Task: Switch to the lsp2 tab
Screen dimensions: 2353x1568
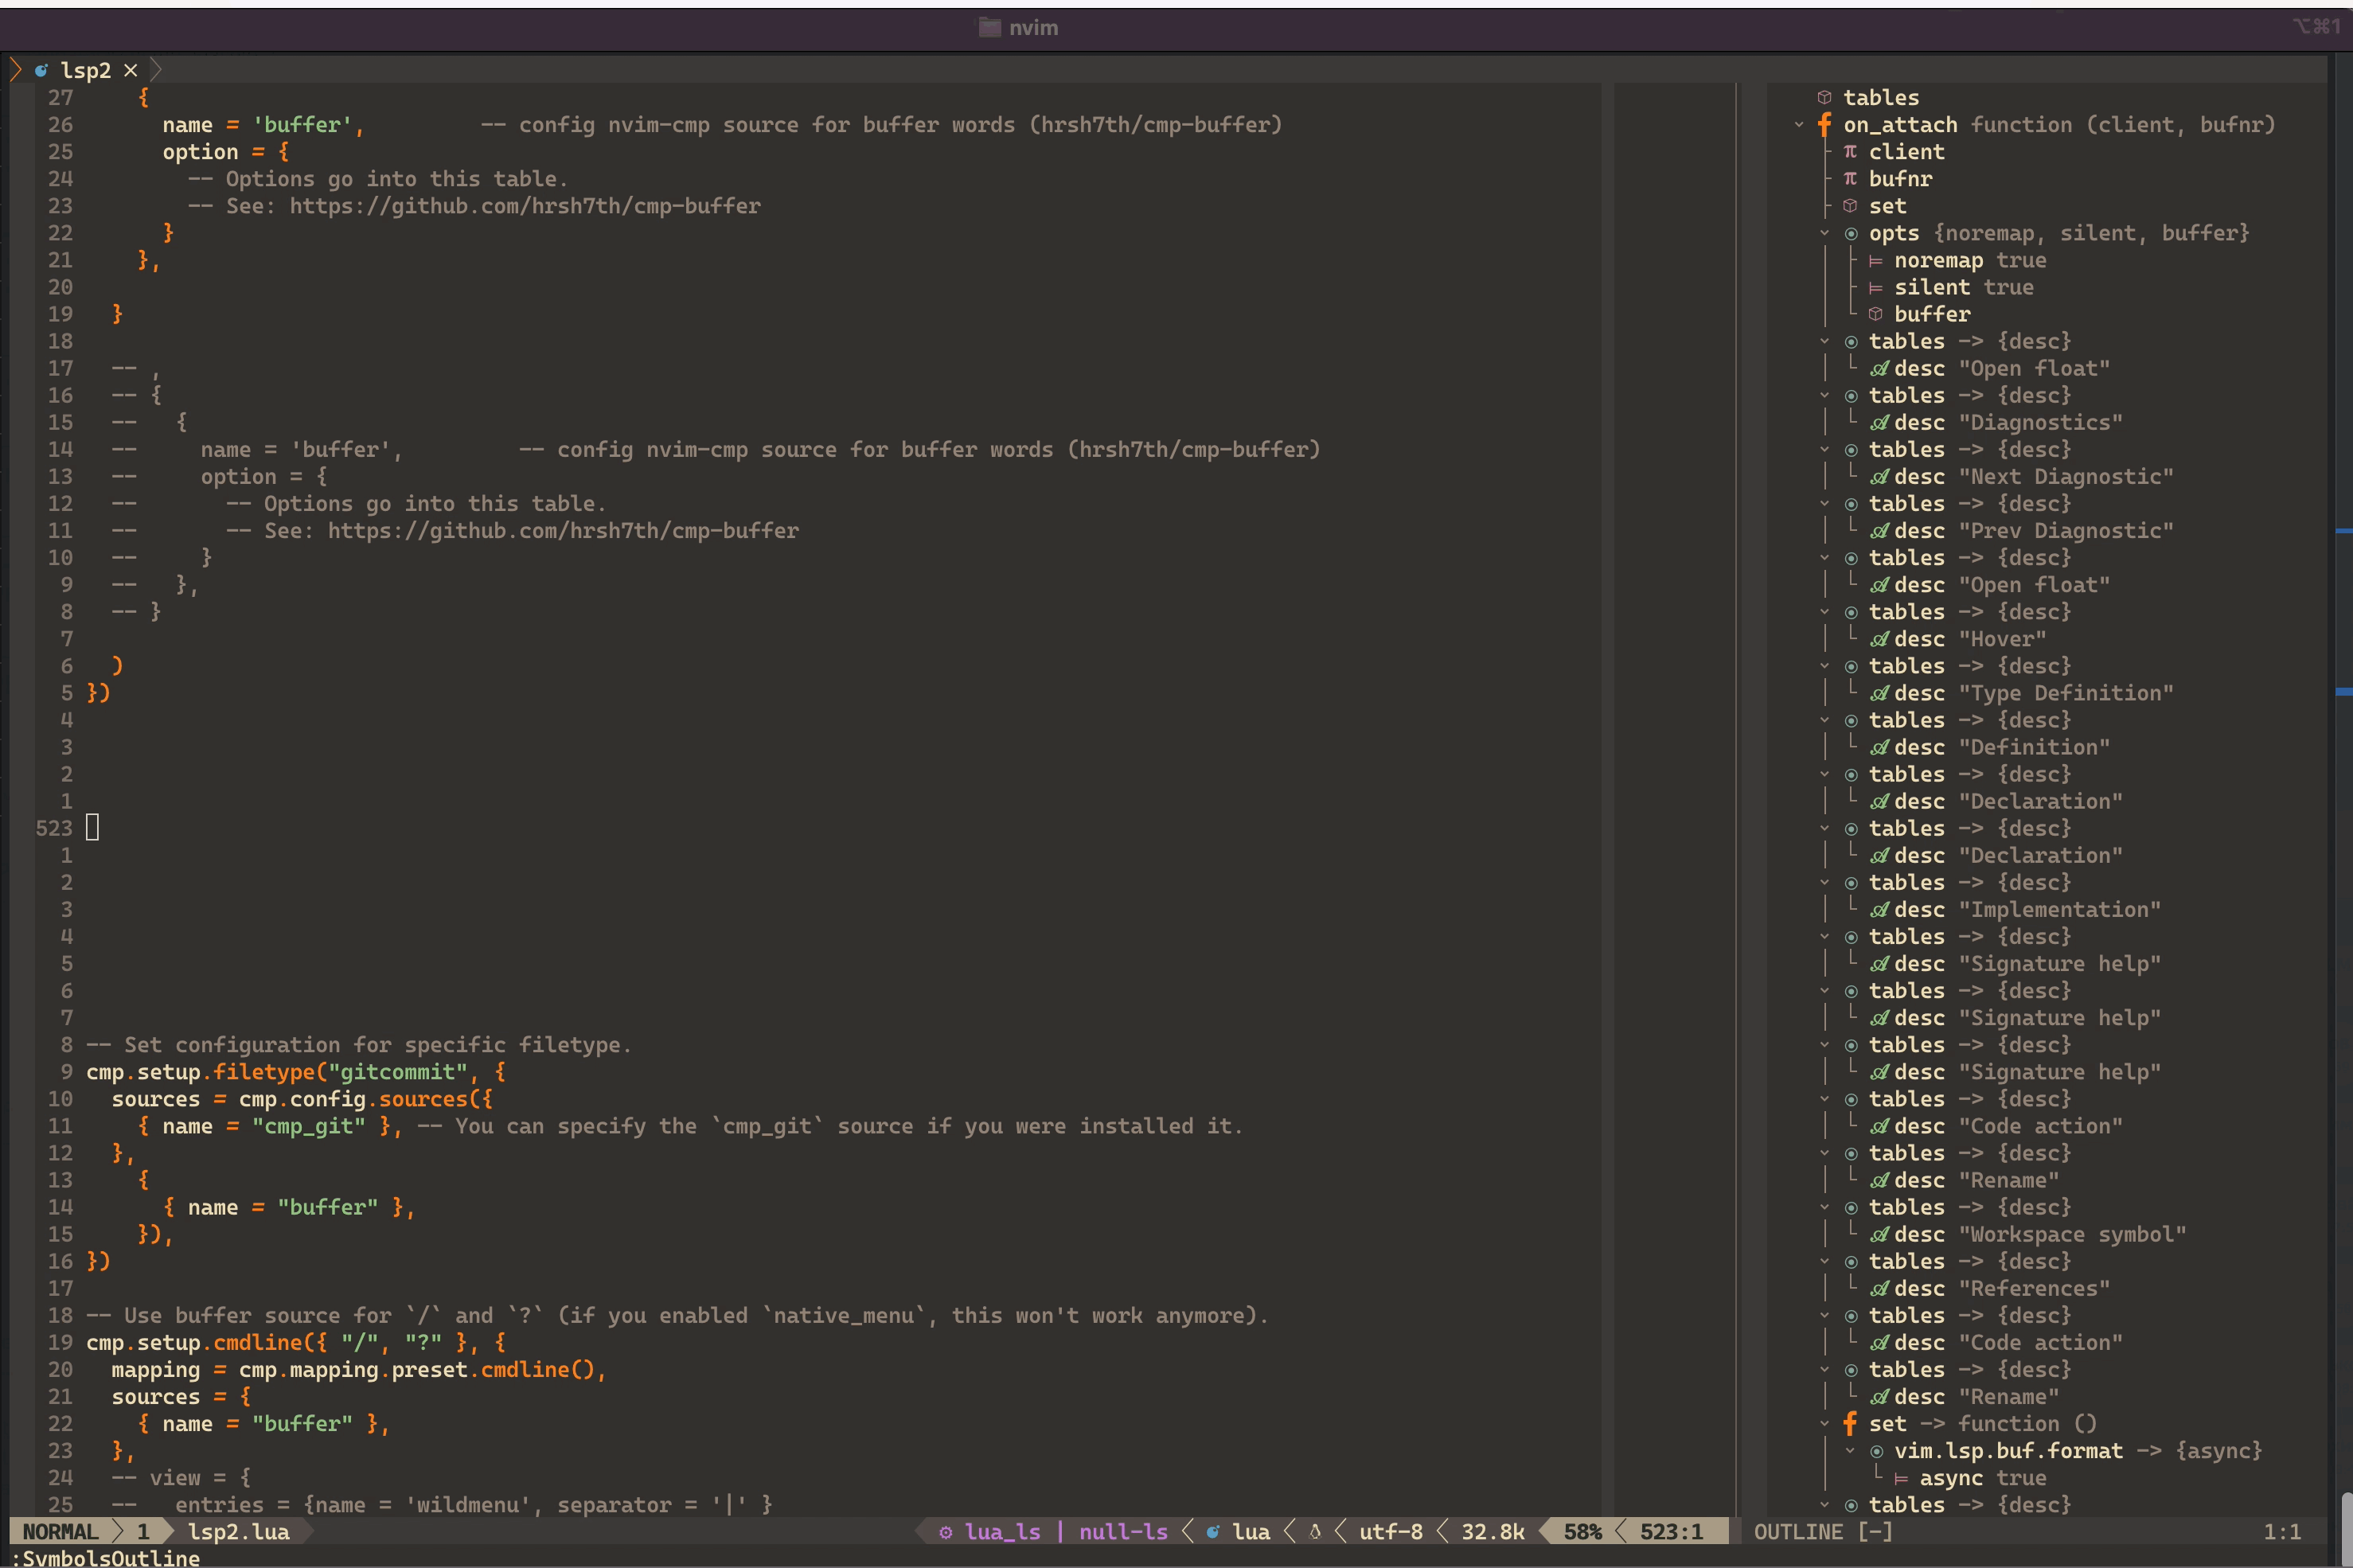Action: tap(86, 70)
